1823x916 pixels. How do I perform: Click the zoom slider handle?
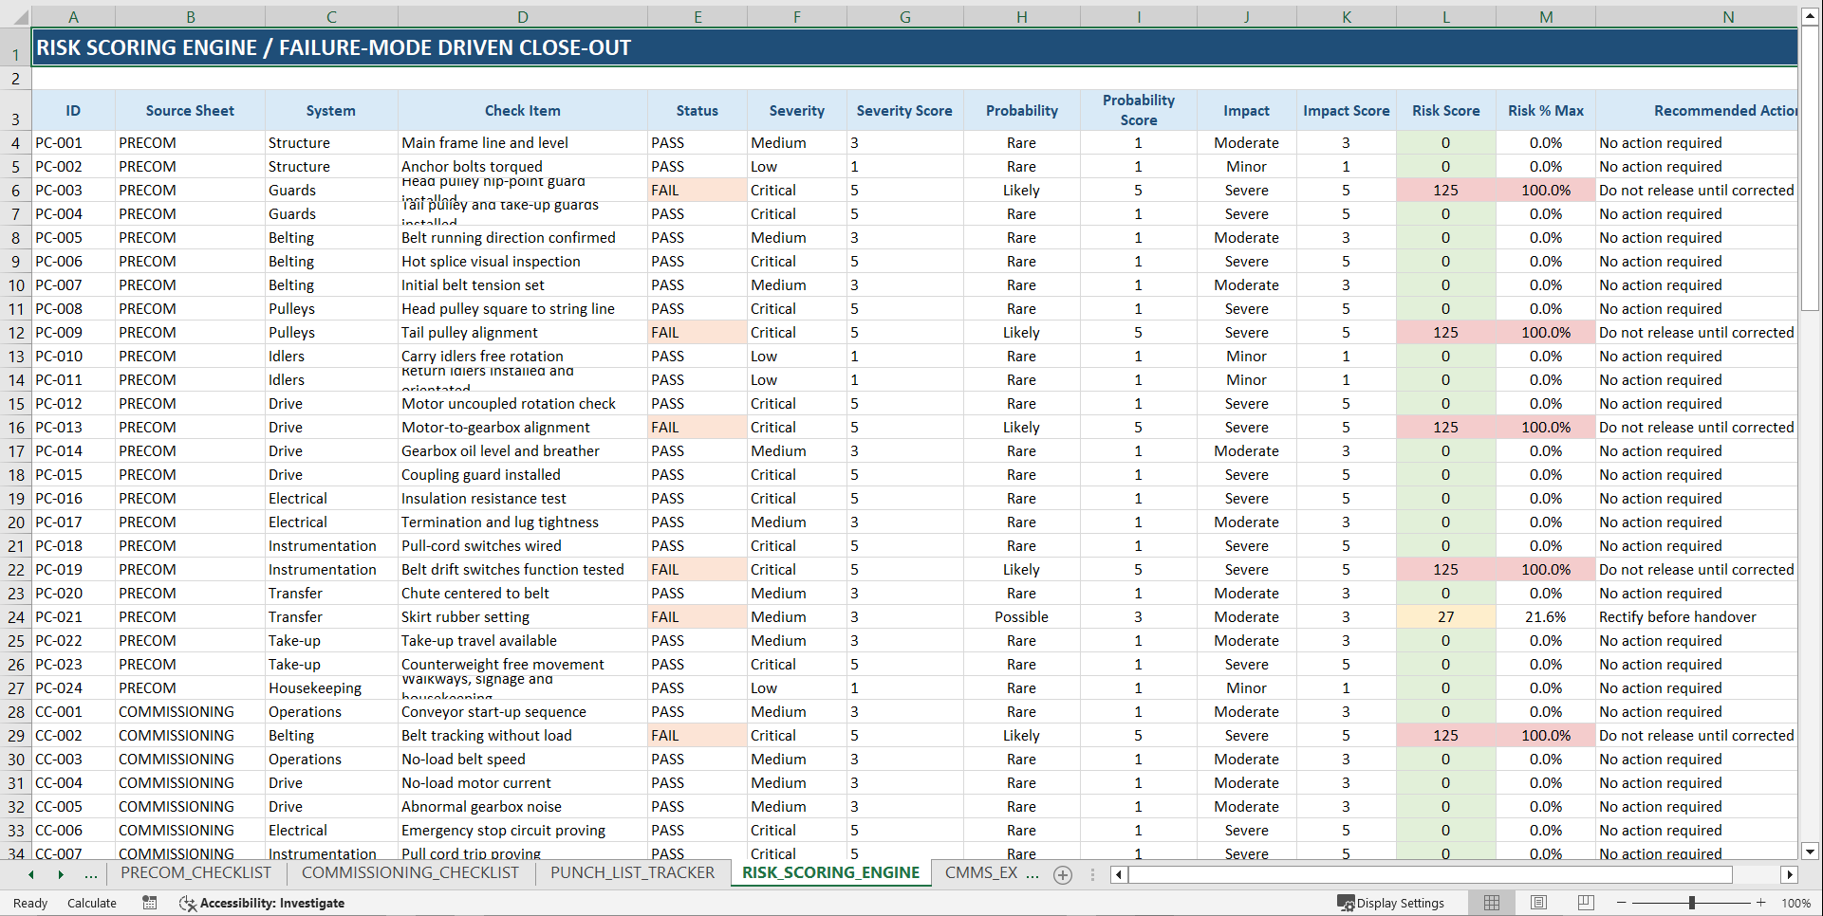point(1692,903)
